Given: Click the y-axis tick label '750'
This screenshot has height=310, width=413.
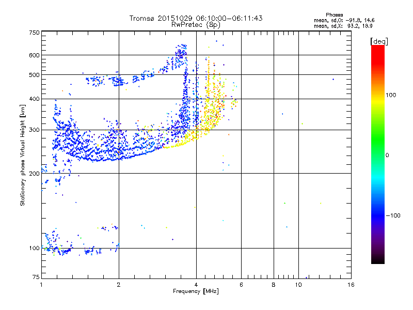Looking at the screenshot, I should pos(34,33).
